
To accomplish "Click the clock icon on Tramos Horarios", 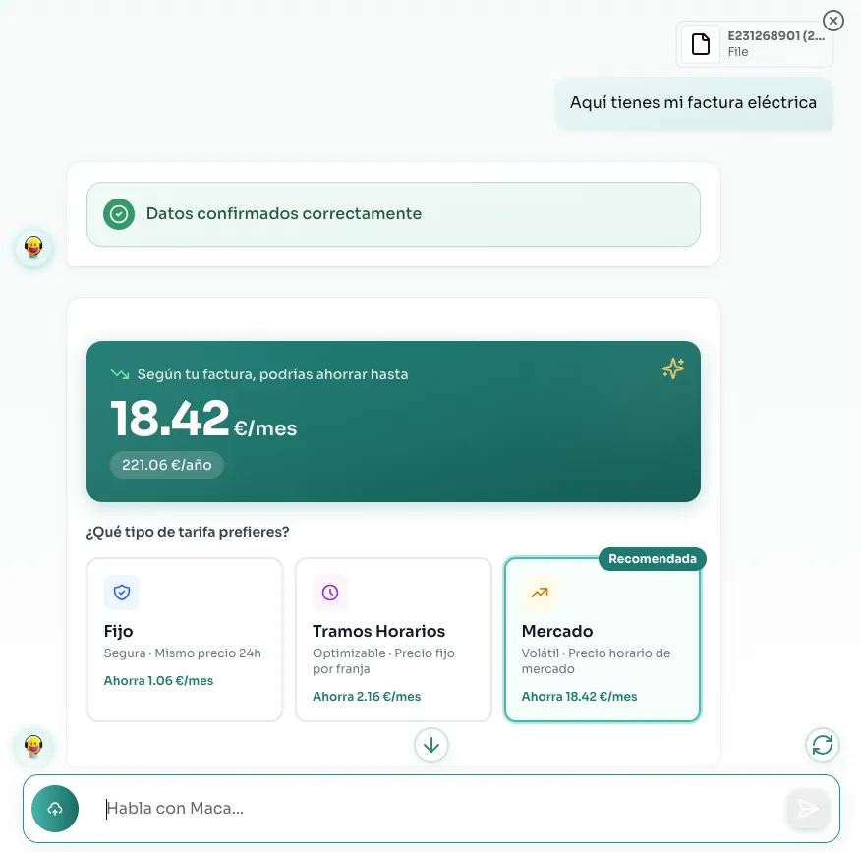I will (329, 592).
